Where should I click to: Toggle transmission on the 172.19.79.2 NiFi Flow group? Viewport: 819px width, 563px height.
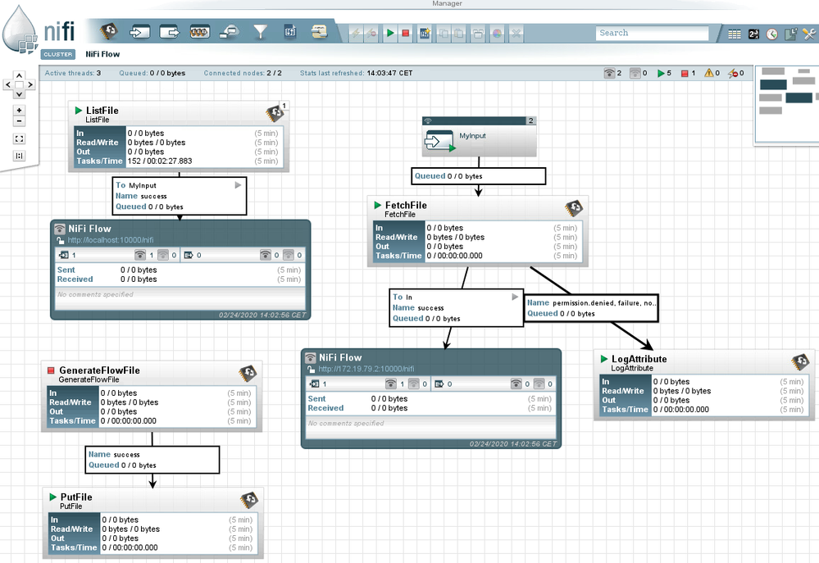pyautogui.click(x=311, y=358)
